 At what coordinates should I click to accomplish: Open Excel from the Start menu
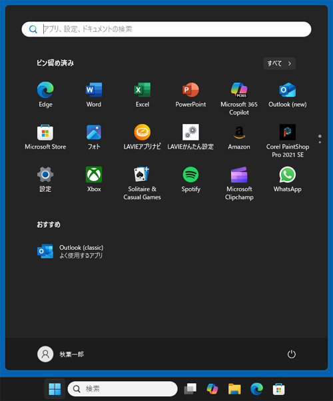click(143, 94)
